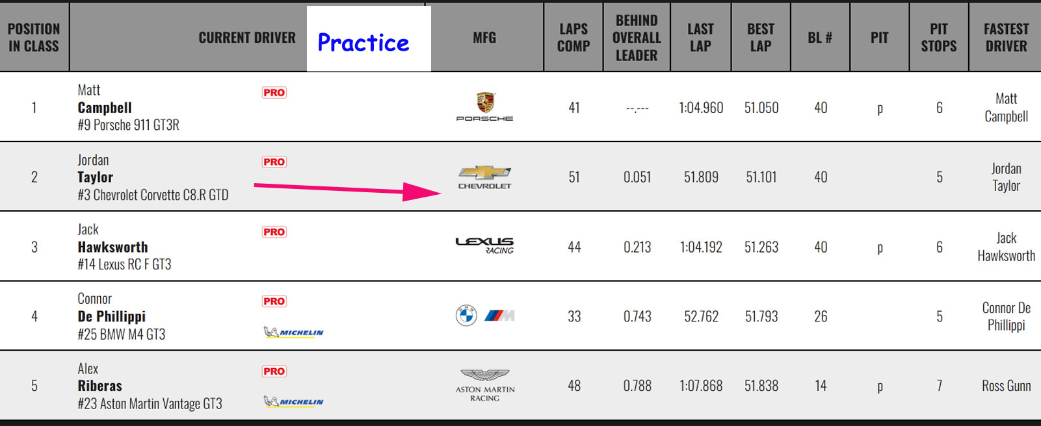Click the Lexus Racing logo
Image resolution: width=1041 pixels, height=426 pixels.
coord(485,245)
